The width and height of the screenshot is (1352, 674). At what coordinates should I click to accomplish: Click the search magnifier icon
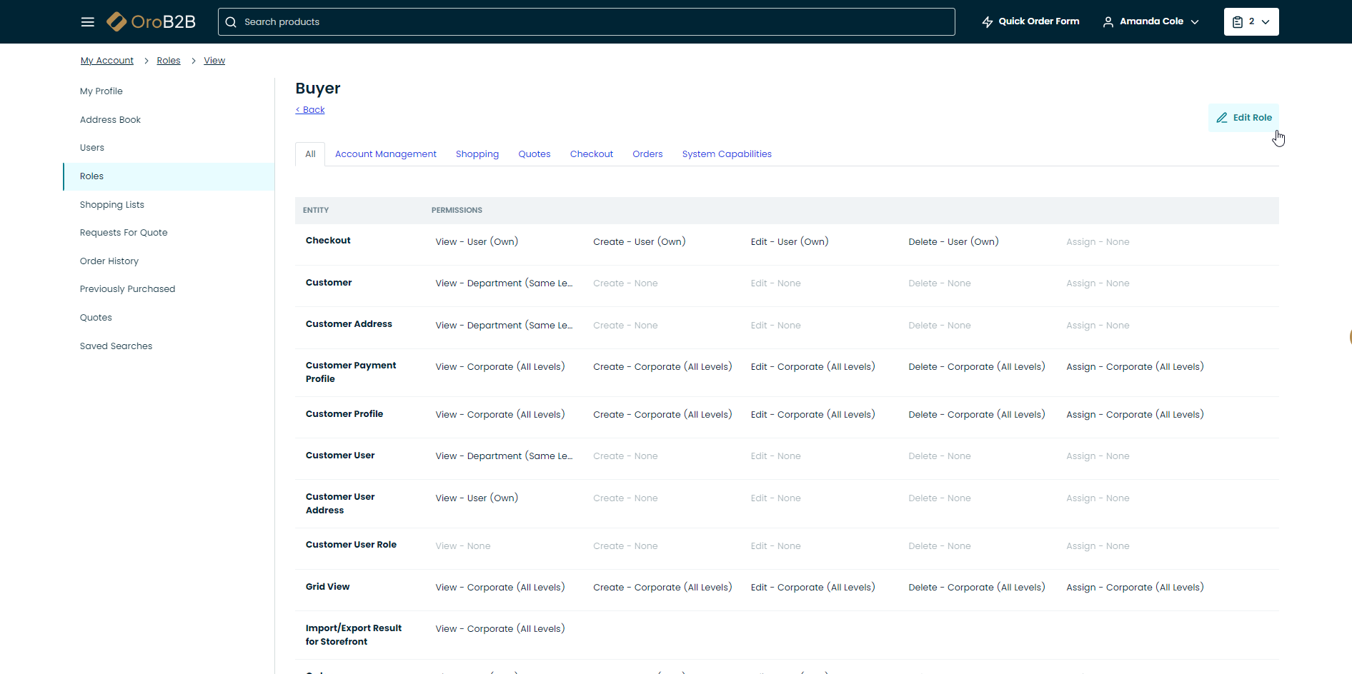click(x=231, y=22)
